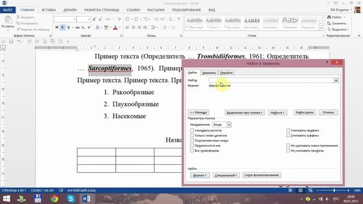Open the Reading highlight (Выделение при чтении) dropdown
Viewport: 363px width, 204px height.
(244, 112)
